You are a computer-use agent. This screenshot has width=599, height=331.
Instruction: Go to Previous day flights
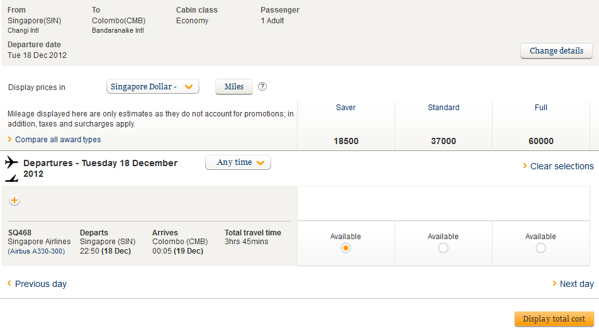point(40,284)
